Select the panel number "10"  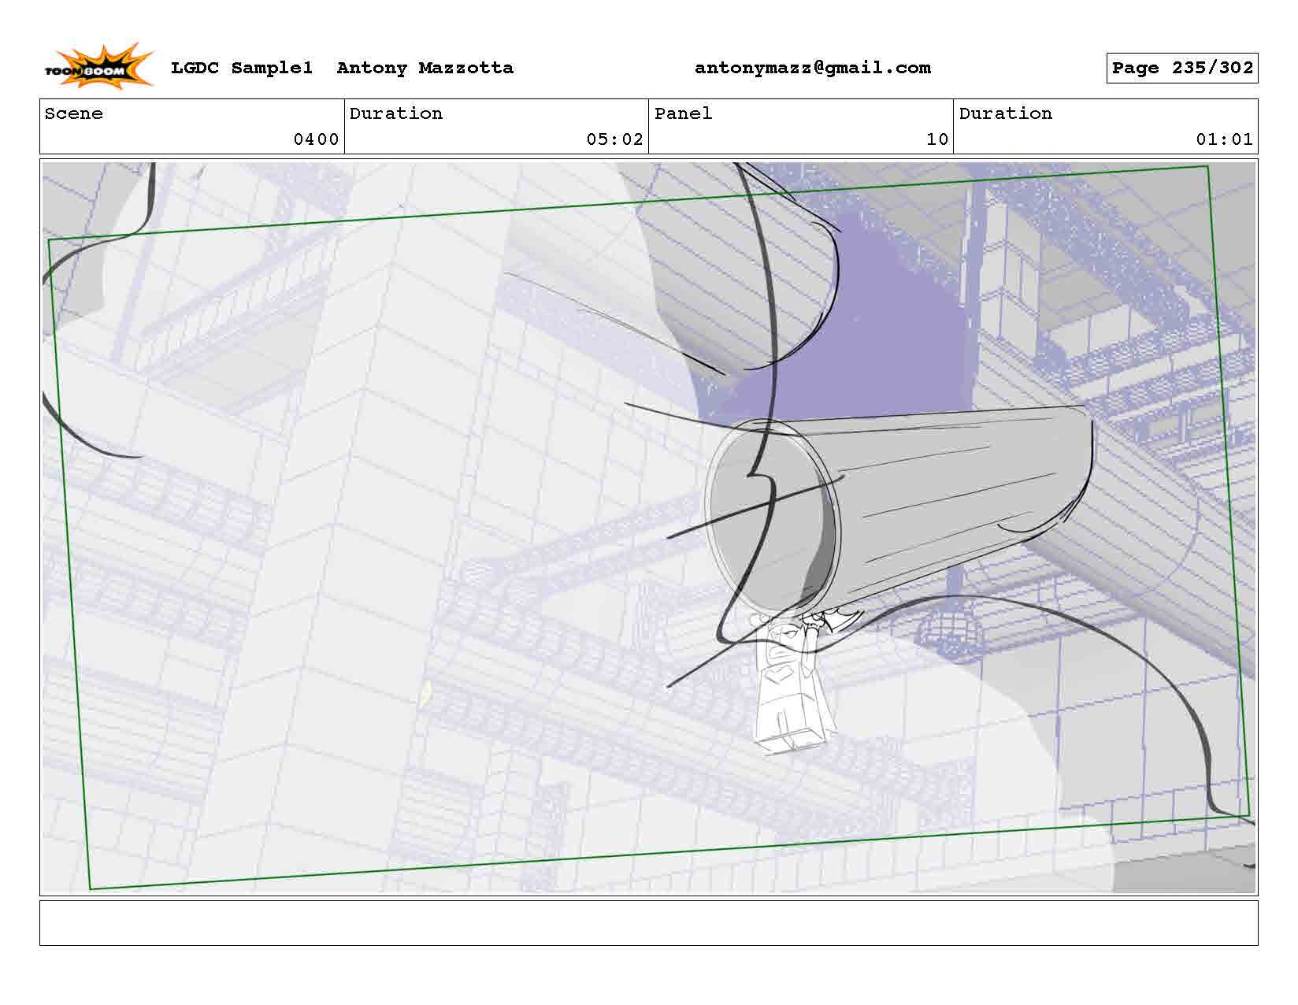tap(937, 139)
